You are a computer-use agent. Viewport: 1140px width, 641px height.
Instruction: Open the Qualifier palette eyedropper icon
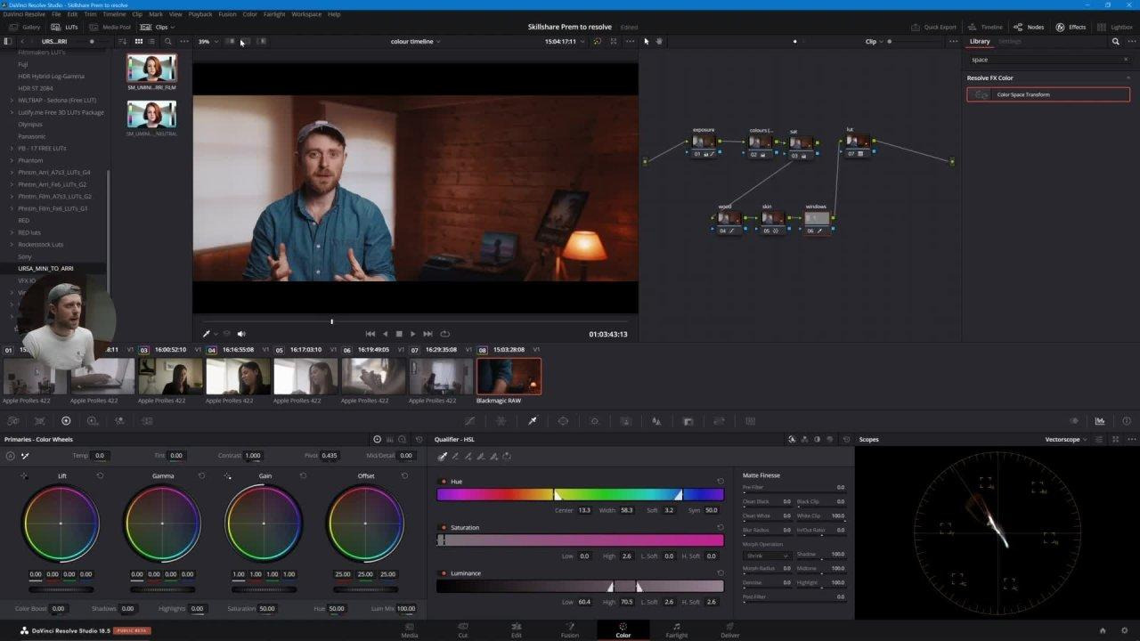[x=532, y=421]
